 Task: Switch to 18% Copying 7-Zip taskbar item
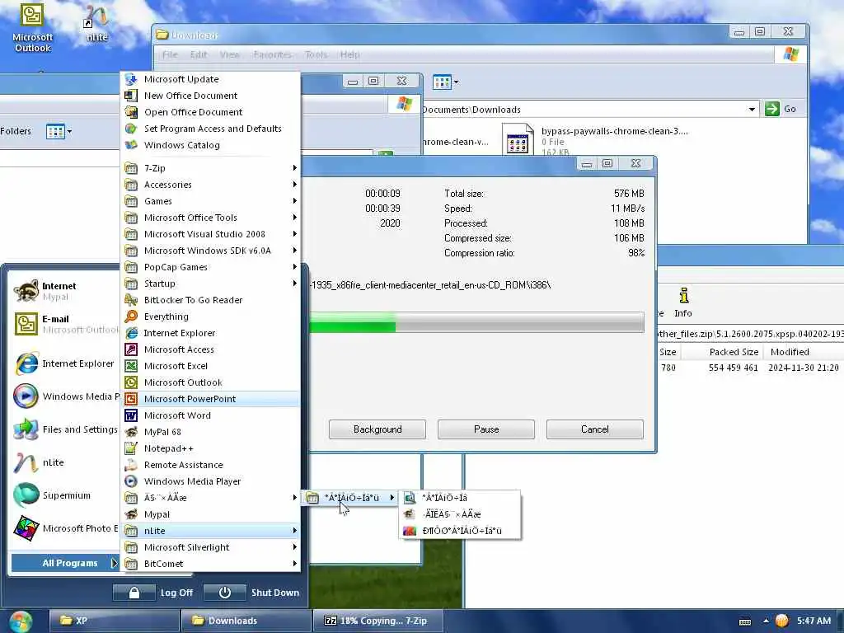point(378,621)
